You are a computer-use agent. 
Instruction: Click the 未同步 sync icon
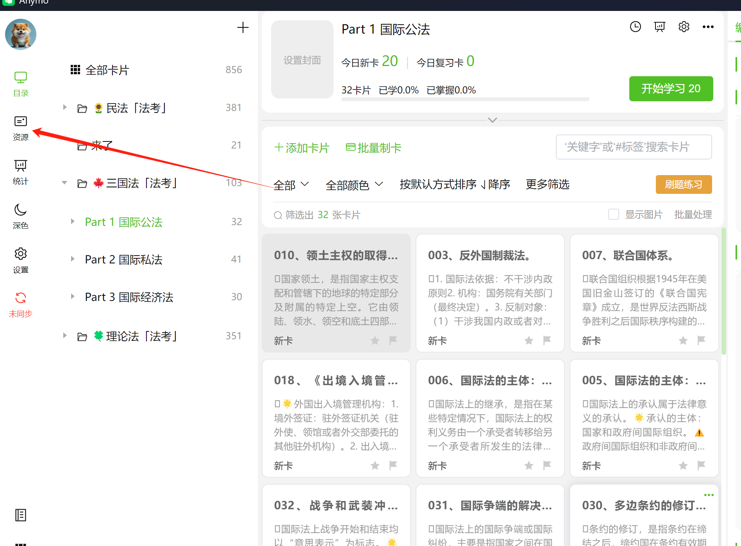point(21,304)
